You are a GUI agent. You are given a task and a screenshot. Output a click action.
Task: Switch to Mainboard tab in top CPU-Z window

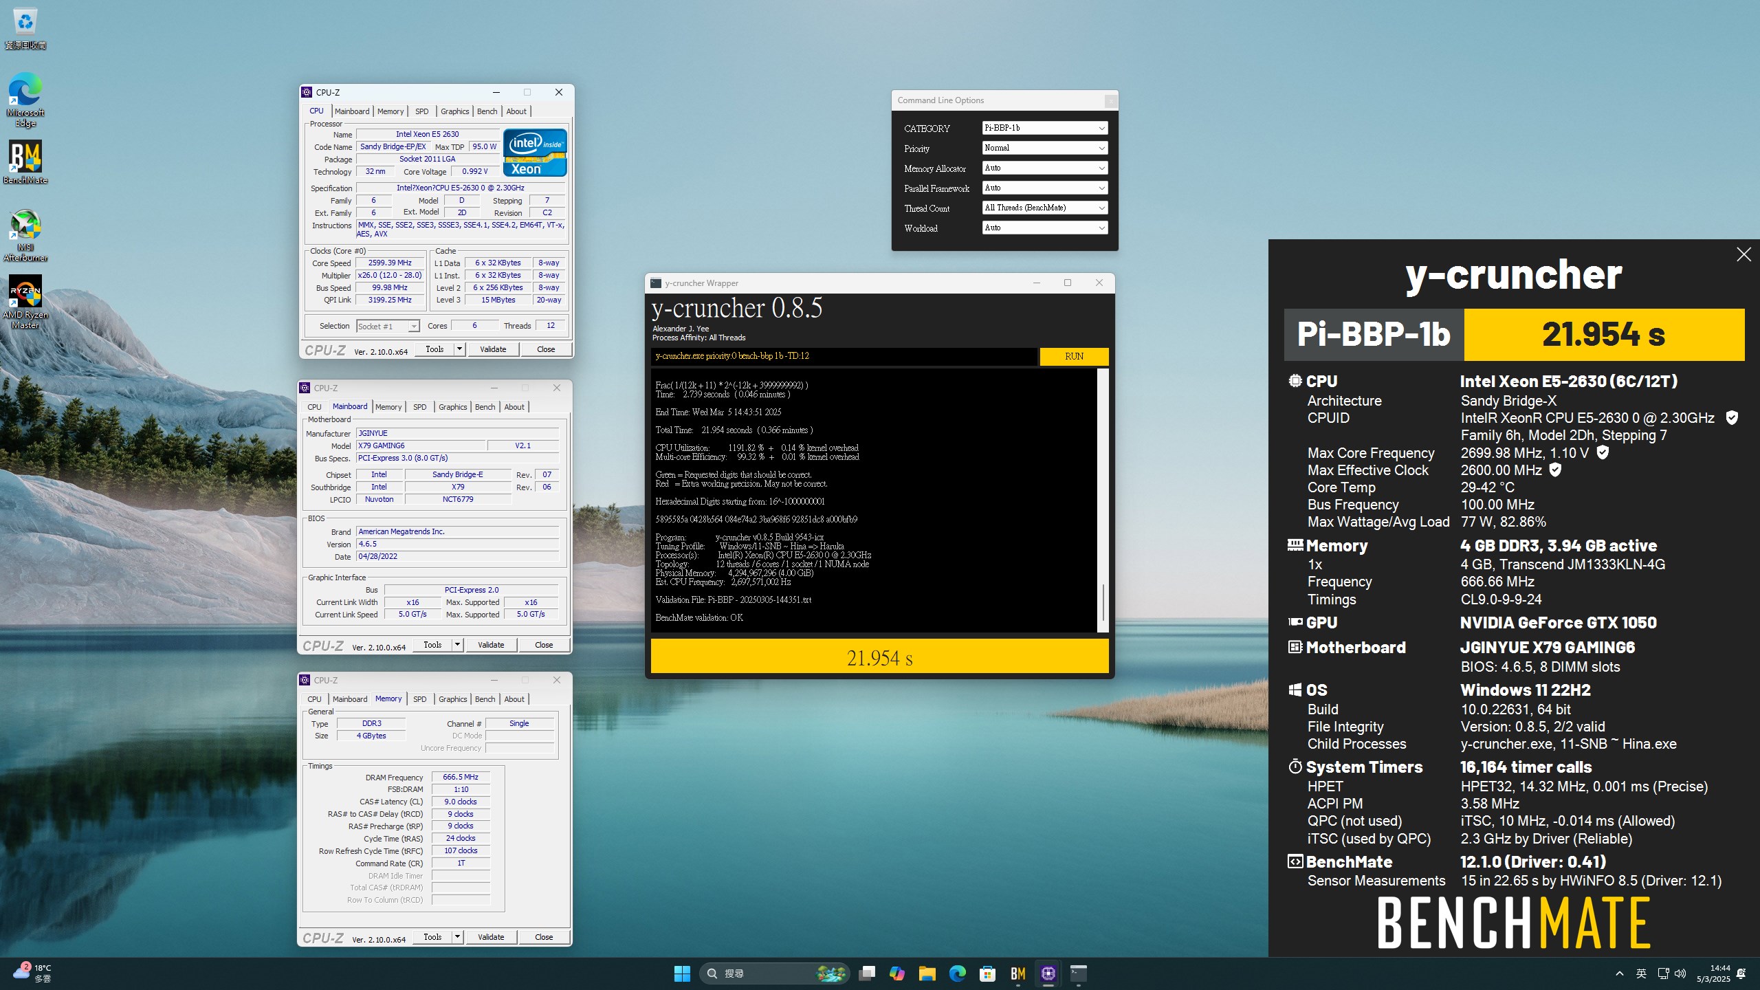(x=352, y=111)
